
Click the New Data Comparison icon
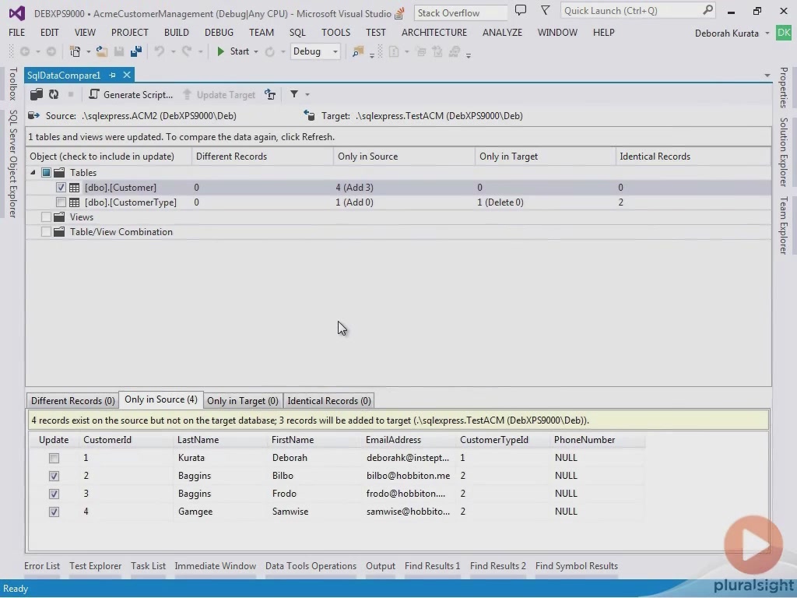(x=36, y=94)
